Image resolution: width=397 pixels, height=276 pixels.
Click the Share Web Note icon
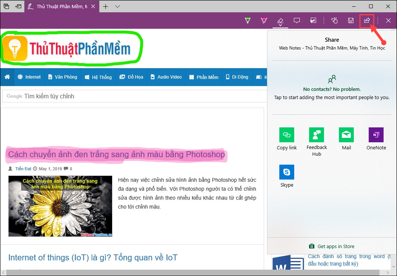(x=367, y=20)
